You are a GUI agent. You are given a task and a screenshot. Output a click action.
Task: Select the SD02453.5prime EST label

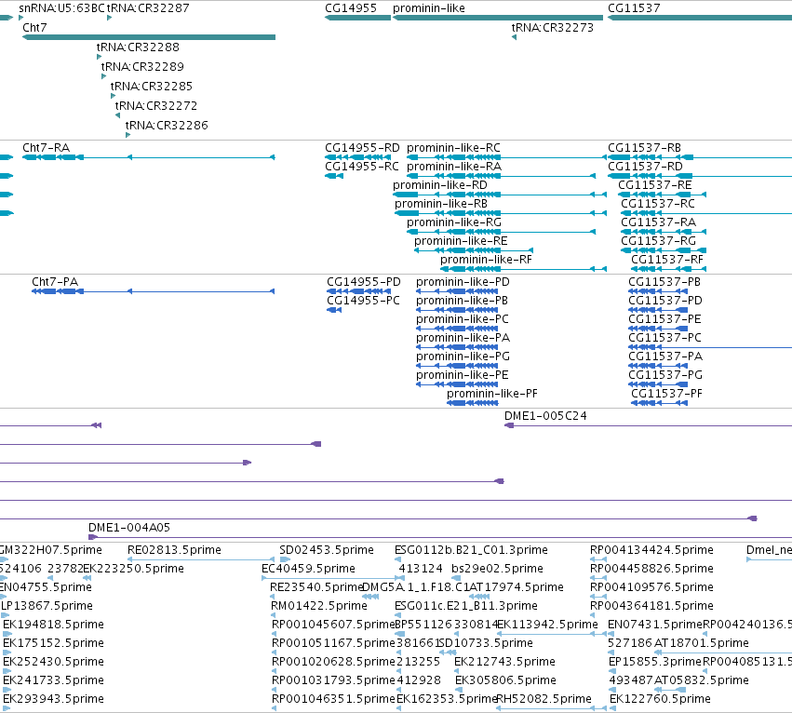[327, 550]
